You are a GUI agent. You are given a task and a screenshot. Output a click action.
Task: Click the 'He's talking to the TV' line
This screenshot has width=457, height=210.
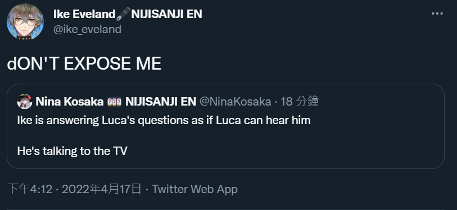click(73, 151)
